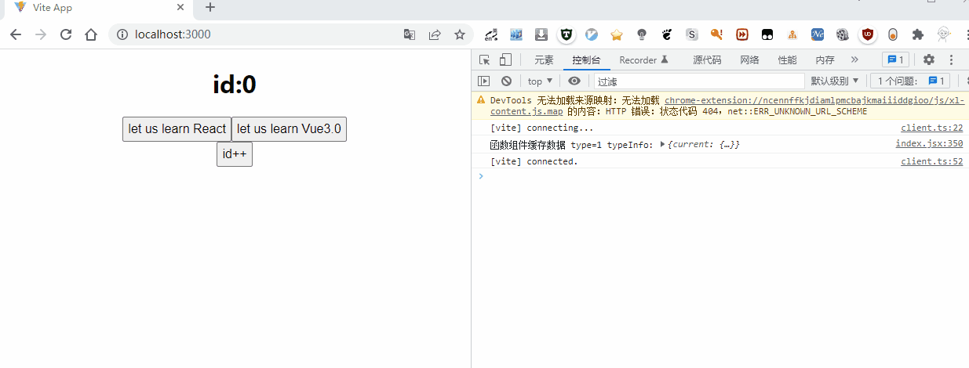Viewport: 969px width, 368px height.
Task: Switch to the 源代码 tab
Action: pyautogui.click(x=707, y=60)
